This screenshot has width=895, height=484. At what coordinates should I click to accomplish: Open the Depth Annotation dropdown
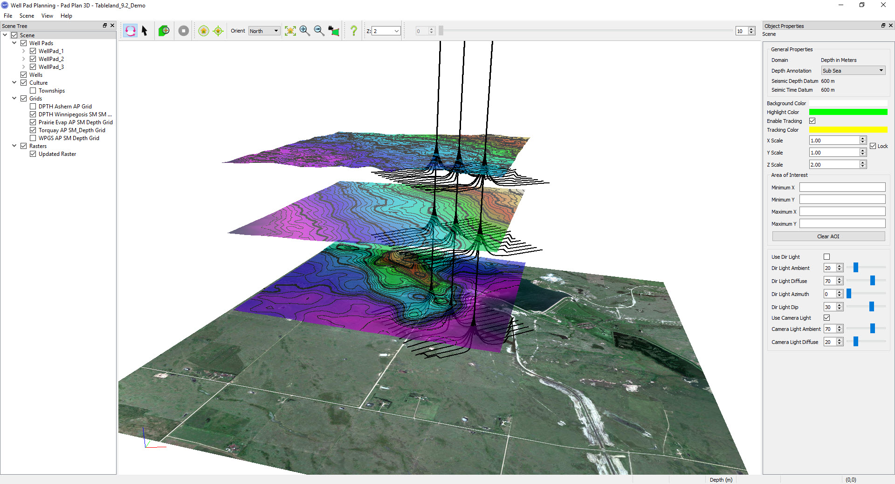click(x=853, y=71)
